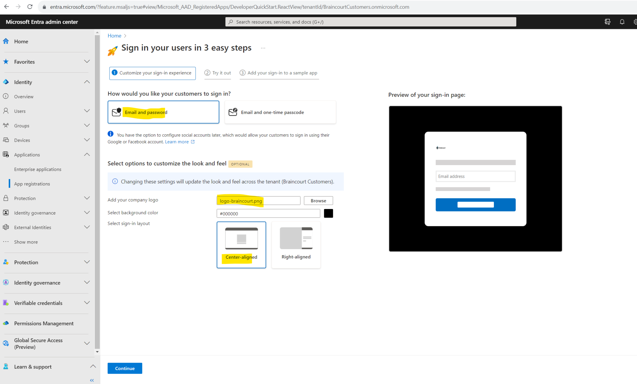The image size is (637, 384).
Task: Open Add your sign-in to a sample app
Action: click(279, 73)
